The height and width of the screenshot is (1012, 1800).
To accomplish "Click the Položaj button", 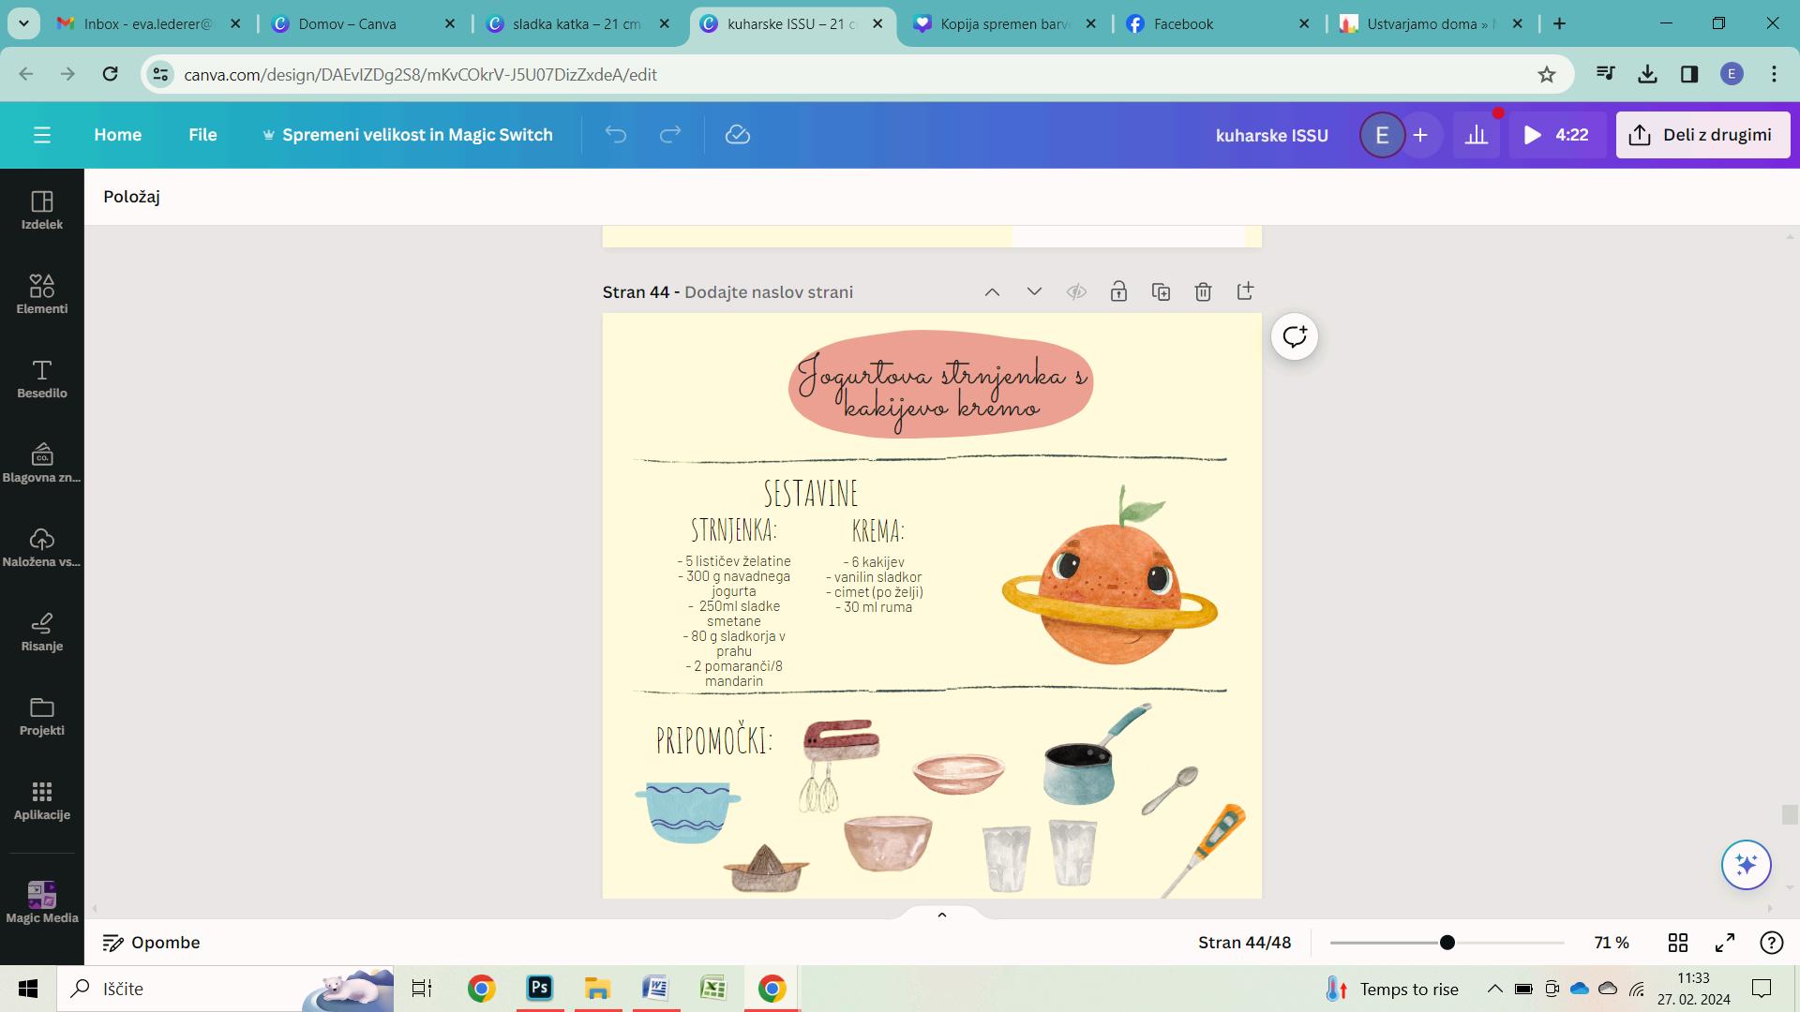I will [x=132, y=197].
